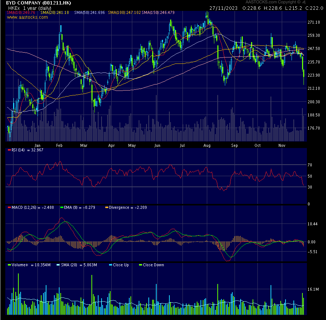Click the volume SMA (20) legend swatch
Screen dimensions: 326x320
click(x=58, y=265)
